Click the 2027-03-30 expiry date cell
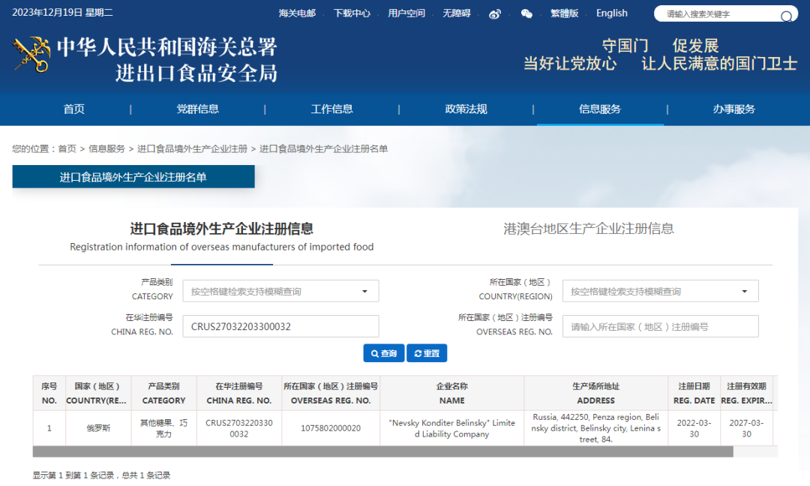810x486 pixels. pyautogui.click(x=746, y=428)
